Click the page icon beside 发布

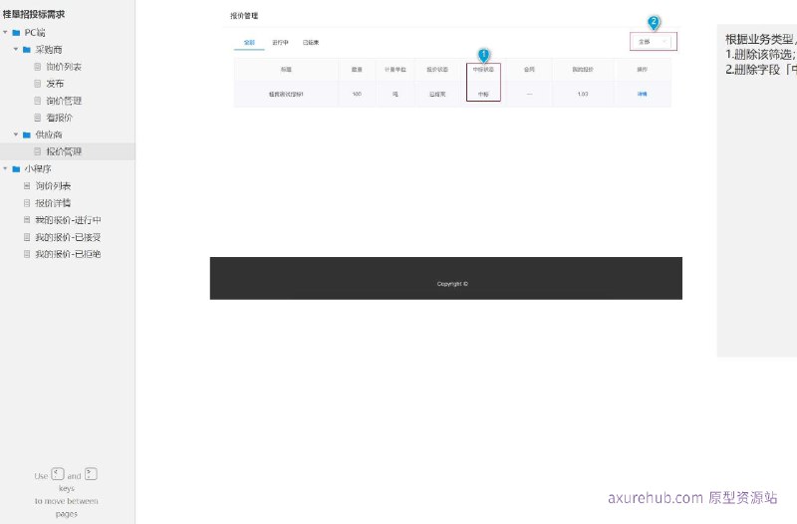pos(37,84)
